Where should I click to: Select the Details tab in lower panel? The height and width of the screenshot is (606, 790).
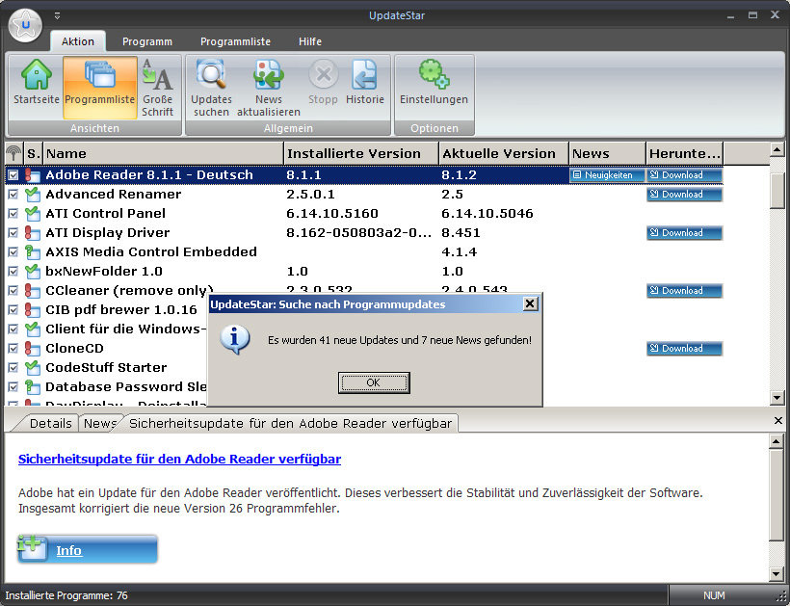coord(50,423)
